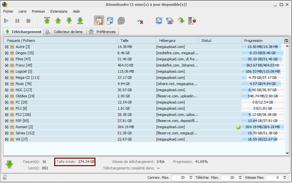
Task: Expand the Dingoo [35] package
Action: (x=7, y=53)
